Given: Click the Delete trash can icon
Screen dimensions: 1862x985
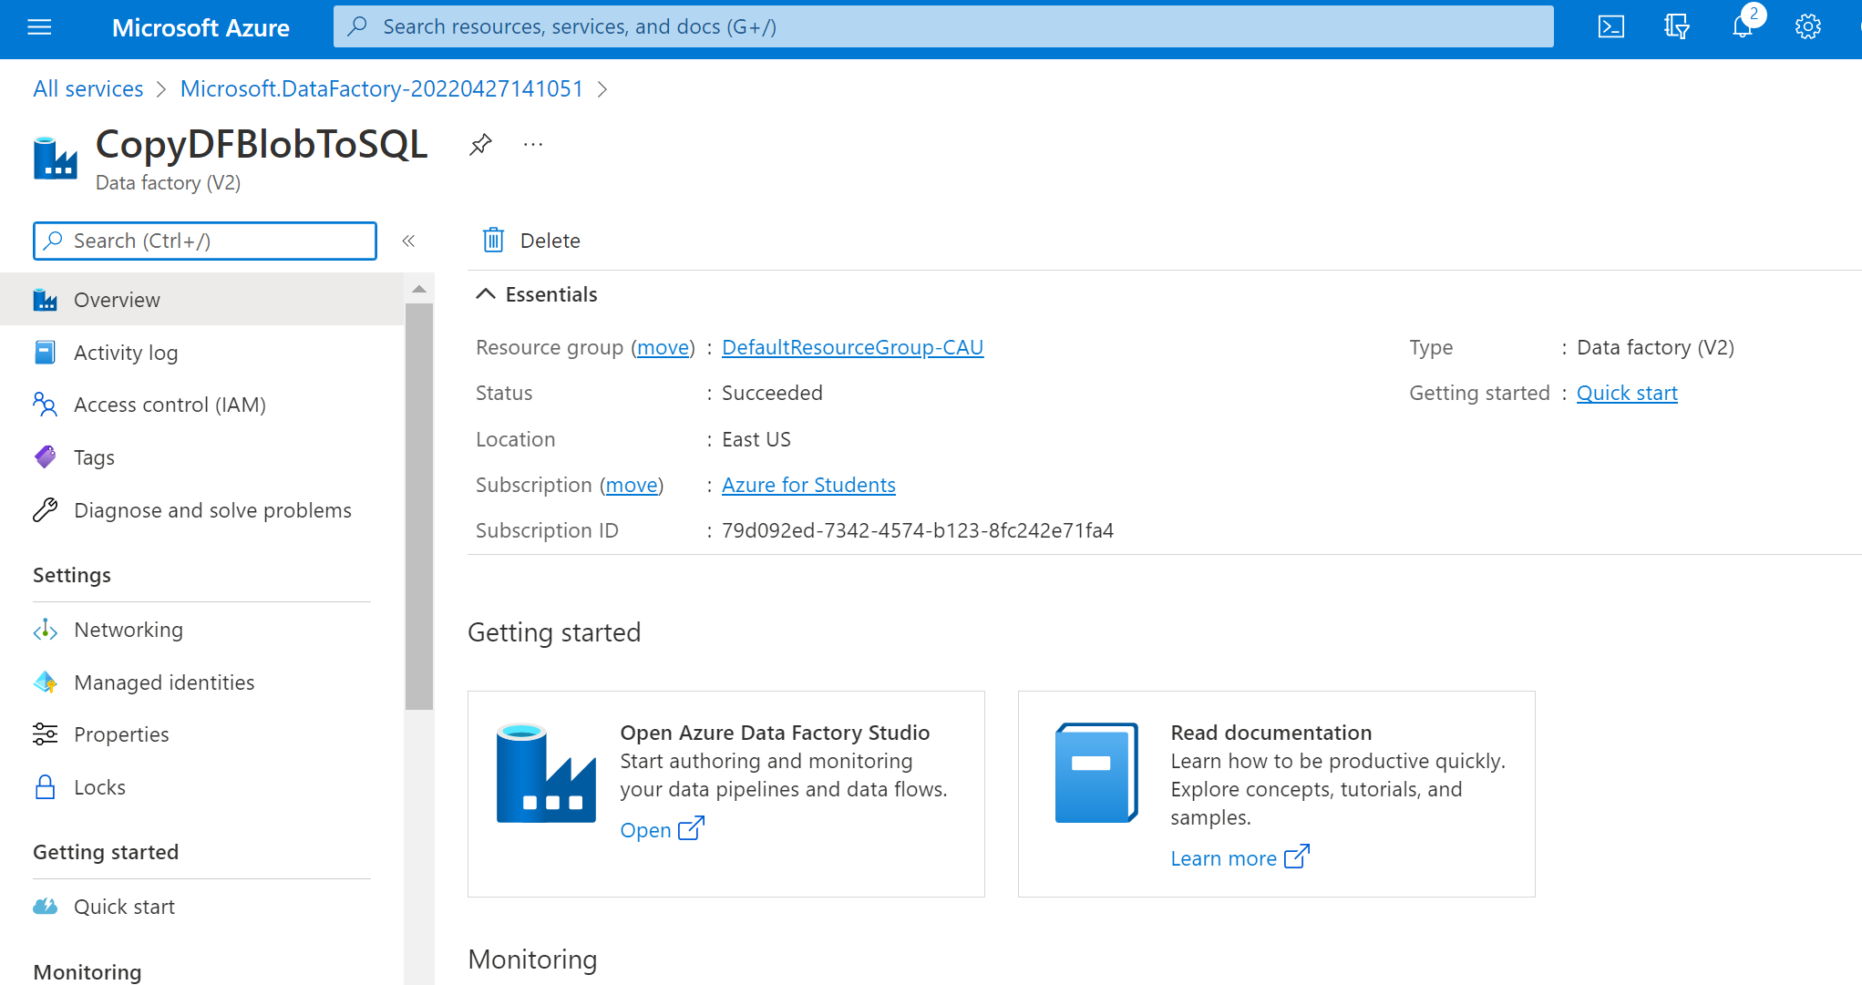Looking at the screenshot, I should coord(493,240).
